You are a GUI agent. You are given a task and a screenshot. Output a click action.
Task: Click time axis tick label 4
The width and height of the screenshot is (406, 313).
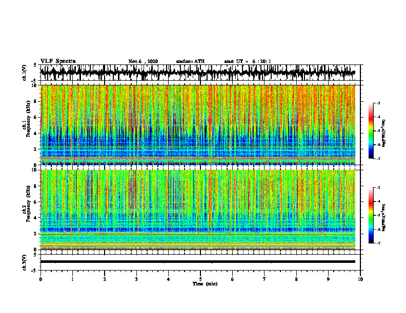tap(169, 279)
